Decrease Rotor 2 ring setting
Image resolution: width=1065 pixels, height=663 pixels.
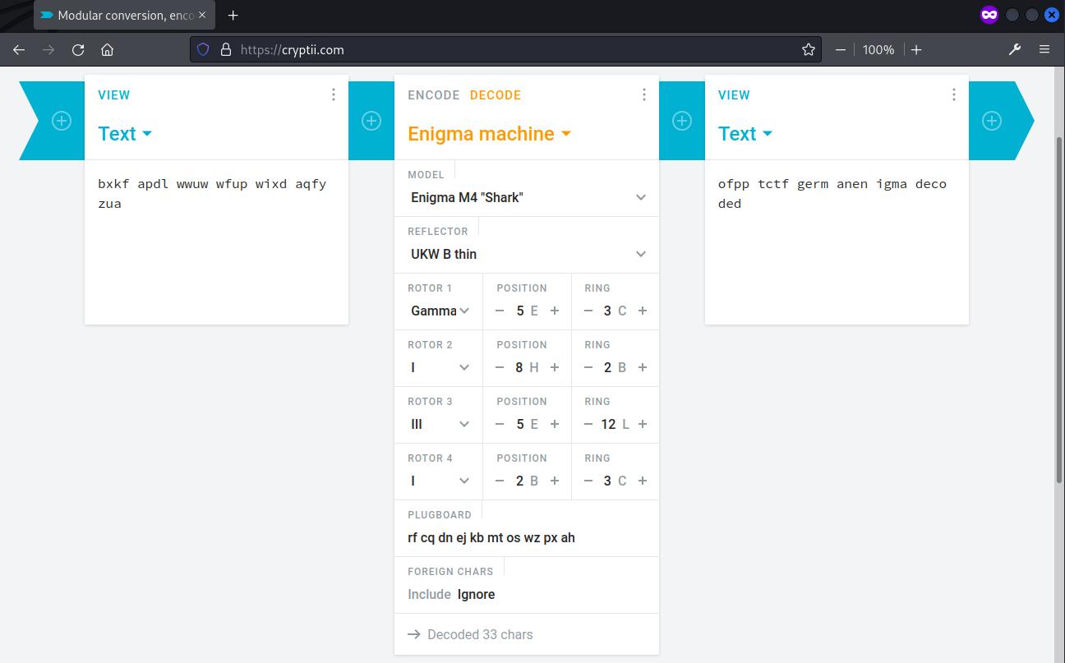pyautogui.click(x=588, y=367)
